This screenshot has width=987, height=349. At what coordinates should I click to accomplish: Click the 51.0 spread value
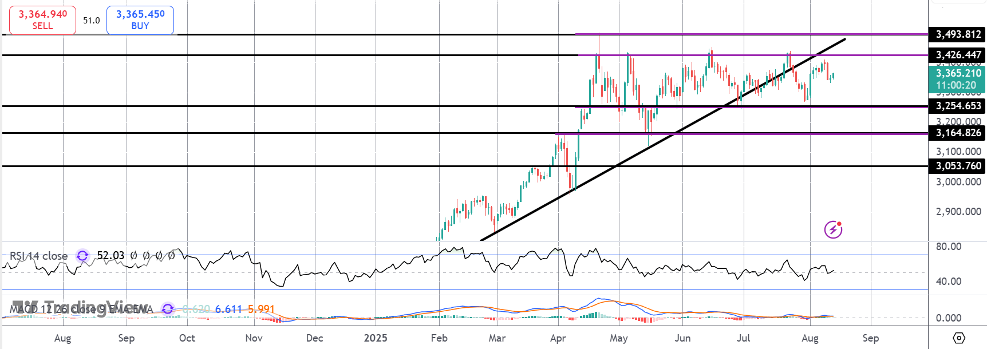click(x=91, y=21)
